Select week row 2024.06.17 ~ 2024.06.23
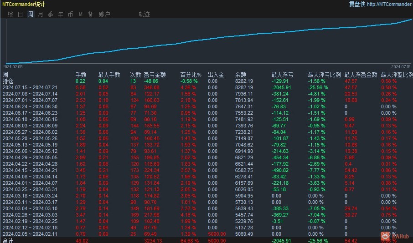This screenshot has width=413, height=243. click(206, 113)
